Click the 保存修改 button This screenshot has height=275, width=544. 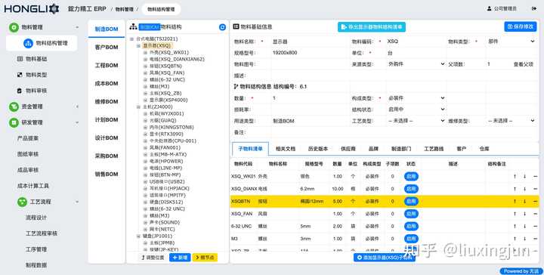pyautogui.click(x=521, y=26)
